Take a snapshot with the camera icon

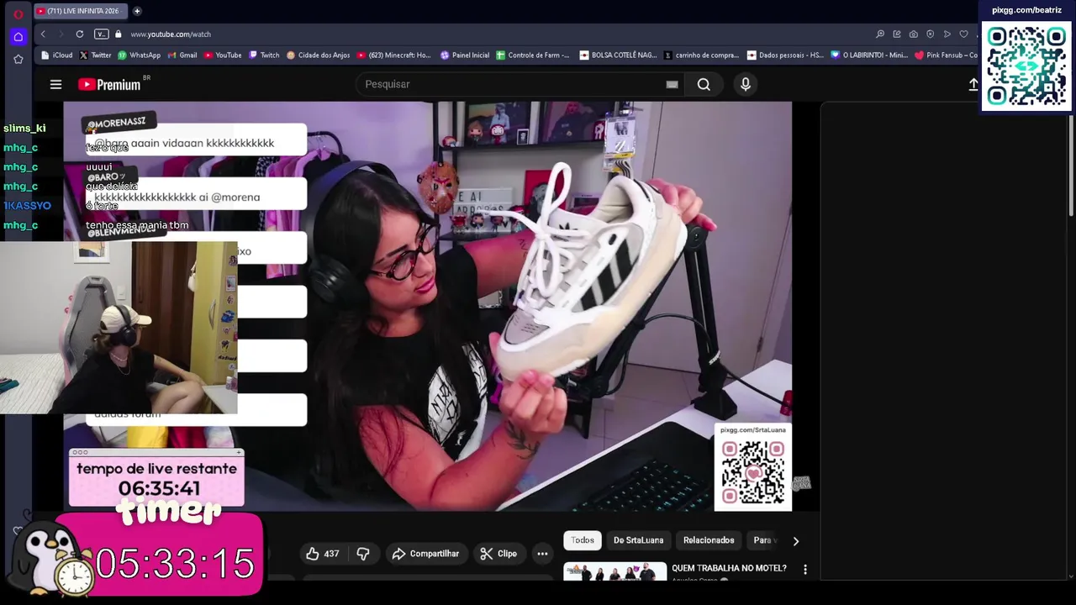(x=914, y=34)
